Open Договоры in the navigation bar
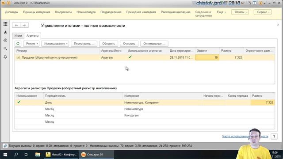The image size is (283, 159). (11, 12)
